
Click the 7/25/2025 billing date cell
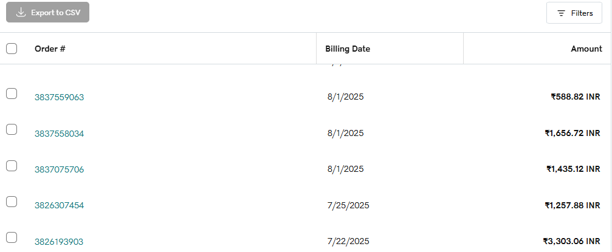[x=348, y=205]
